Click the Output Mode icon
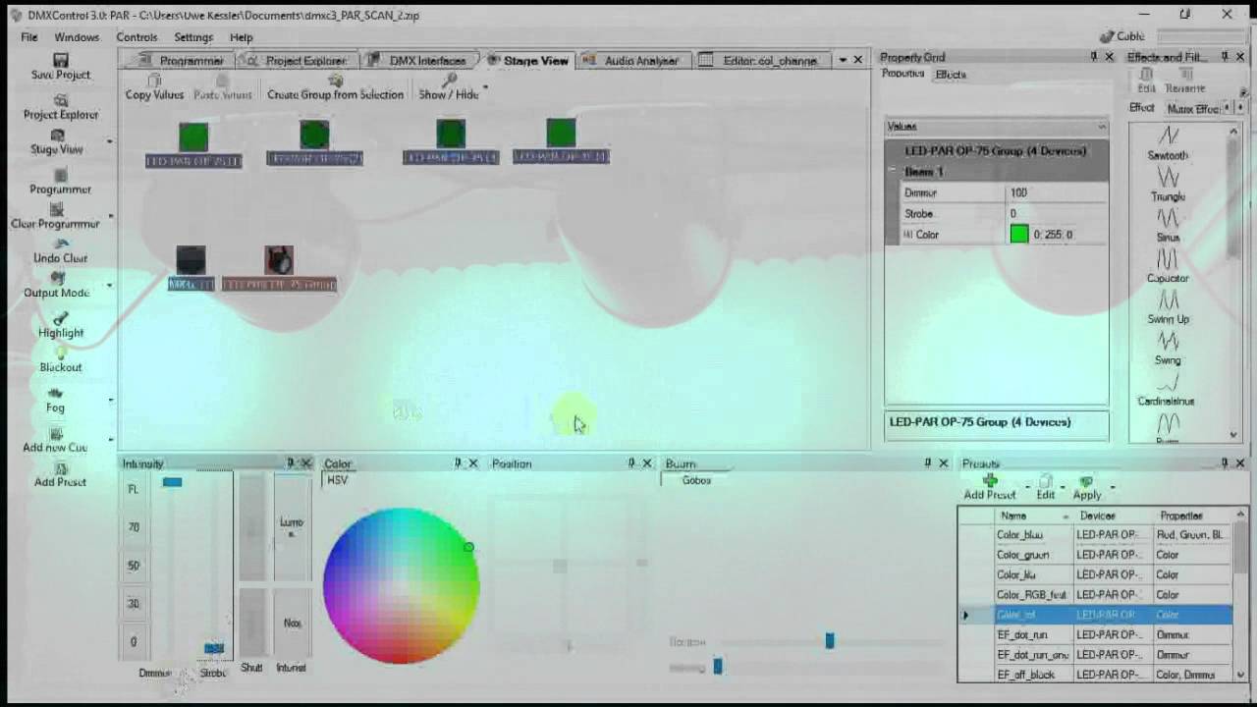This screenshot has width=1257, height=707. pos(57,279)
